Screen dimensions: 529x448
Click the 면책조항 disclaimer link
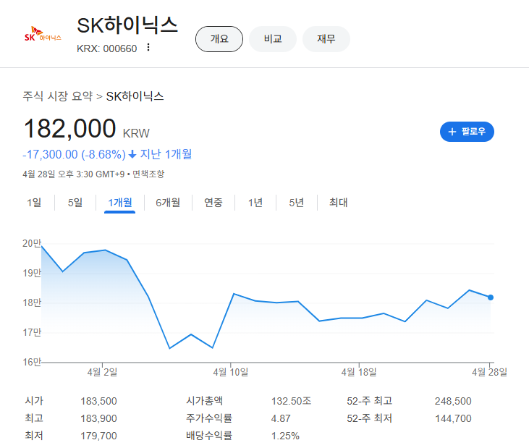148,174
